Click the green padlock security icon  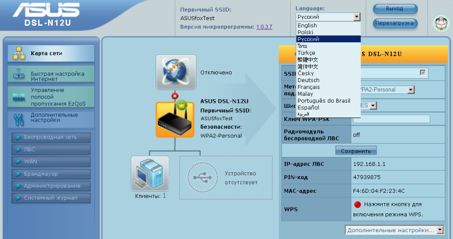pyautogui.click(x=182, y=105)
